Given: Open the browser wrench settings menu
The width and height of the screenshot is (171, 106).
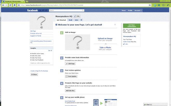Looking at the screenshot, I should [168, 5].
